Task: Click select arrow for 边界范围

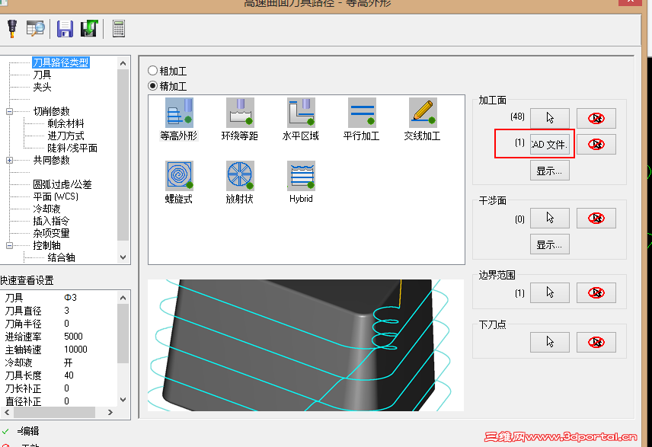Action: click(550, 292)
